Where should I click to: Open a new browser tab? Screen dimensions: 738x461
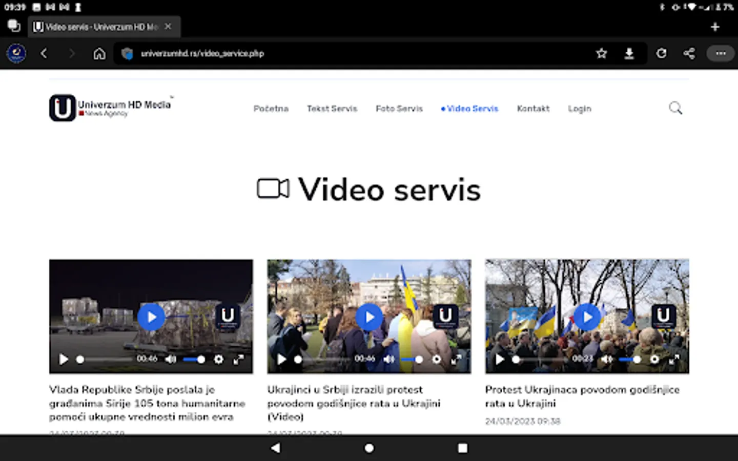(x=715, y=27)
